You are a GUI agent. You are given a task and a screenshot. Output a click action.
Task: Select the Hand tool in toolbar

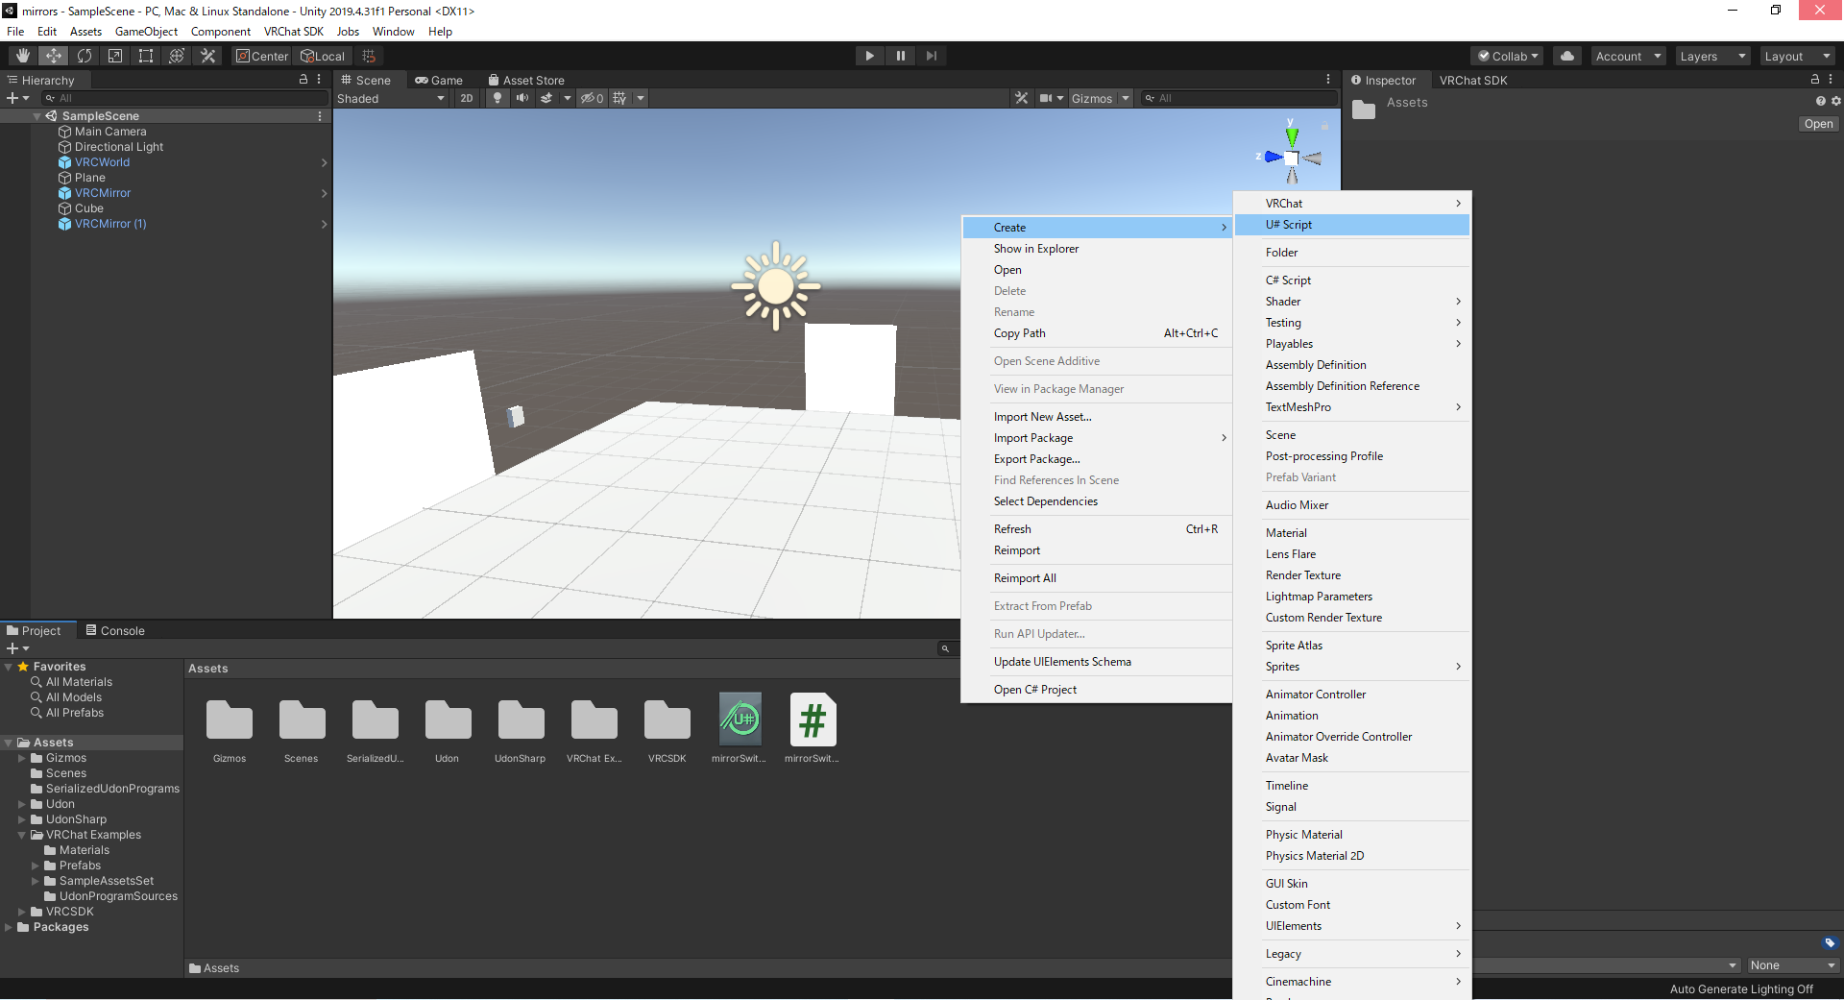23,56
